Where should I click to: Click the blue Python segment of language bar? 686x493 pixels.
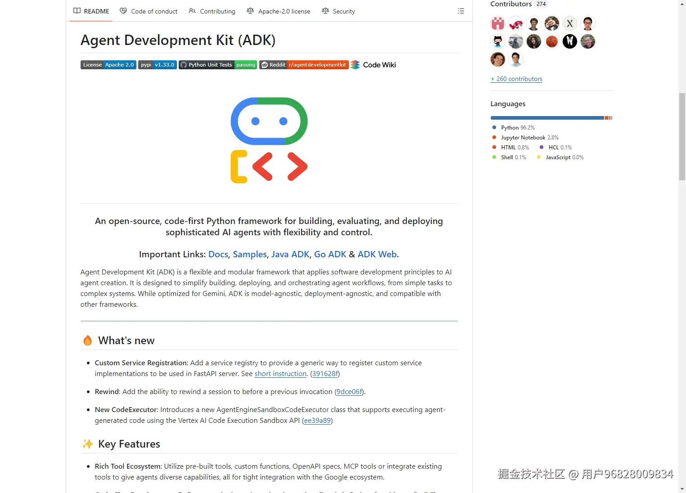point(547,118)
